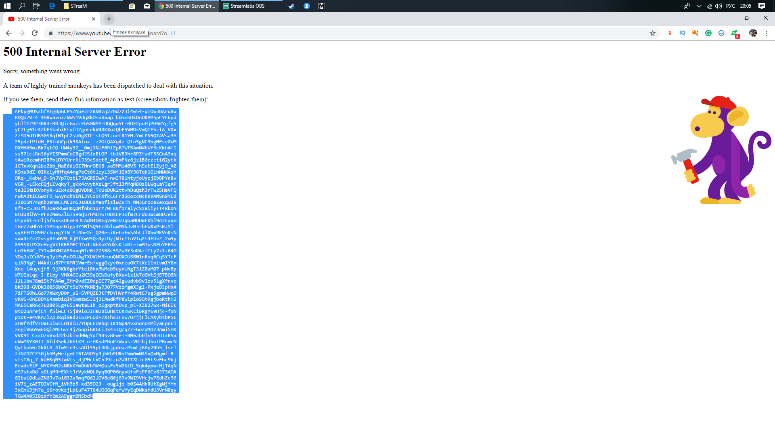
Task: Change input language from РУС
Action: 730,6
